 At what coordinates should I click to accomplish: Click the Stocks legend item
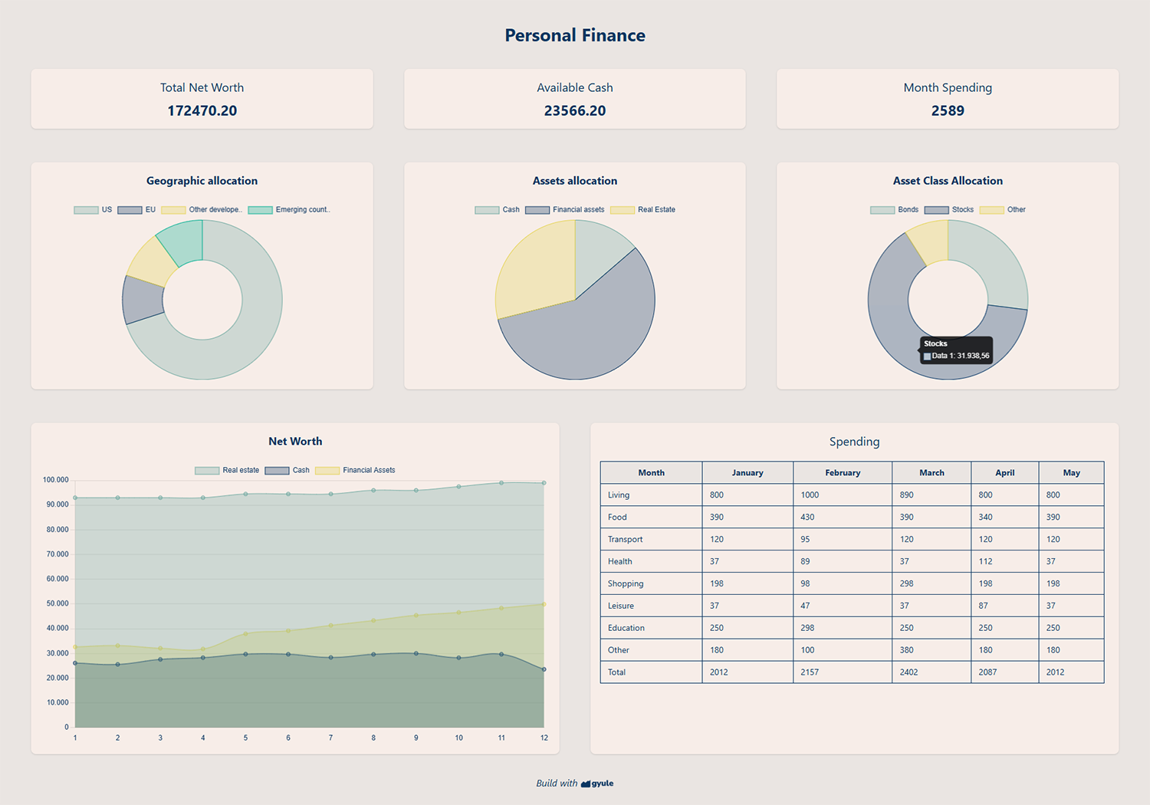tap(949, 210)
